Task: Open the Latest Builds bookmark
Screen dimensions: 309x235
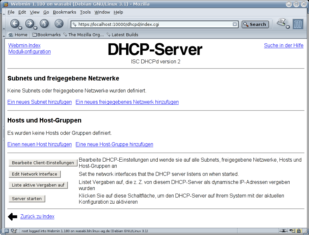Action: [123, 35]
